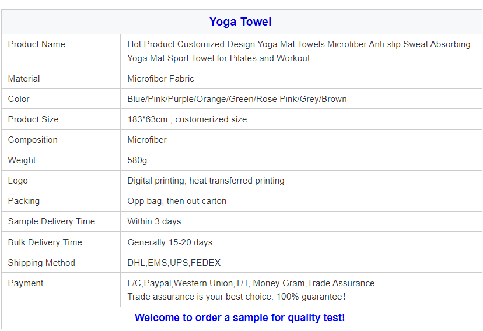Select the Within 3 days value
This screenshot has width=483, height=331.
point(155,221)
